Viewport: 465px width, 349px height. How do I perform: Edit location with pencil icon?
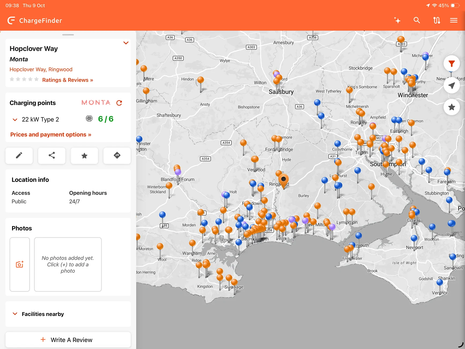pyautogui.click(x=19, y=155)
